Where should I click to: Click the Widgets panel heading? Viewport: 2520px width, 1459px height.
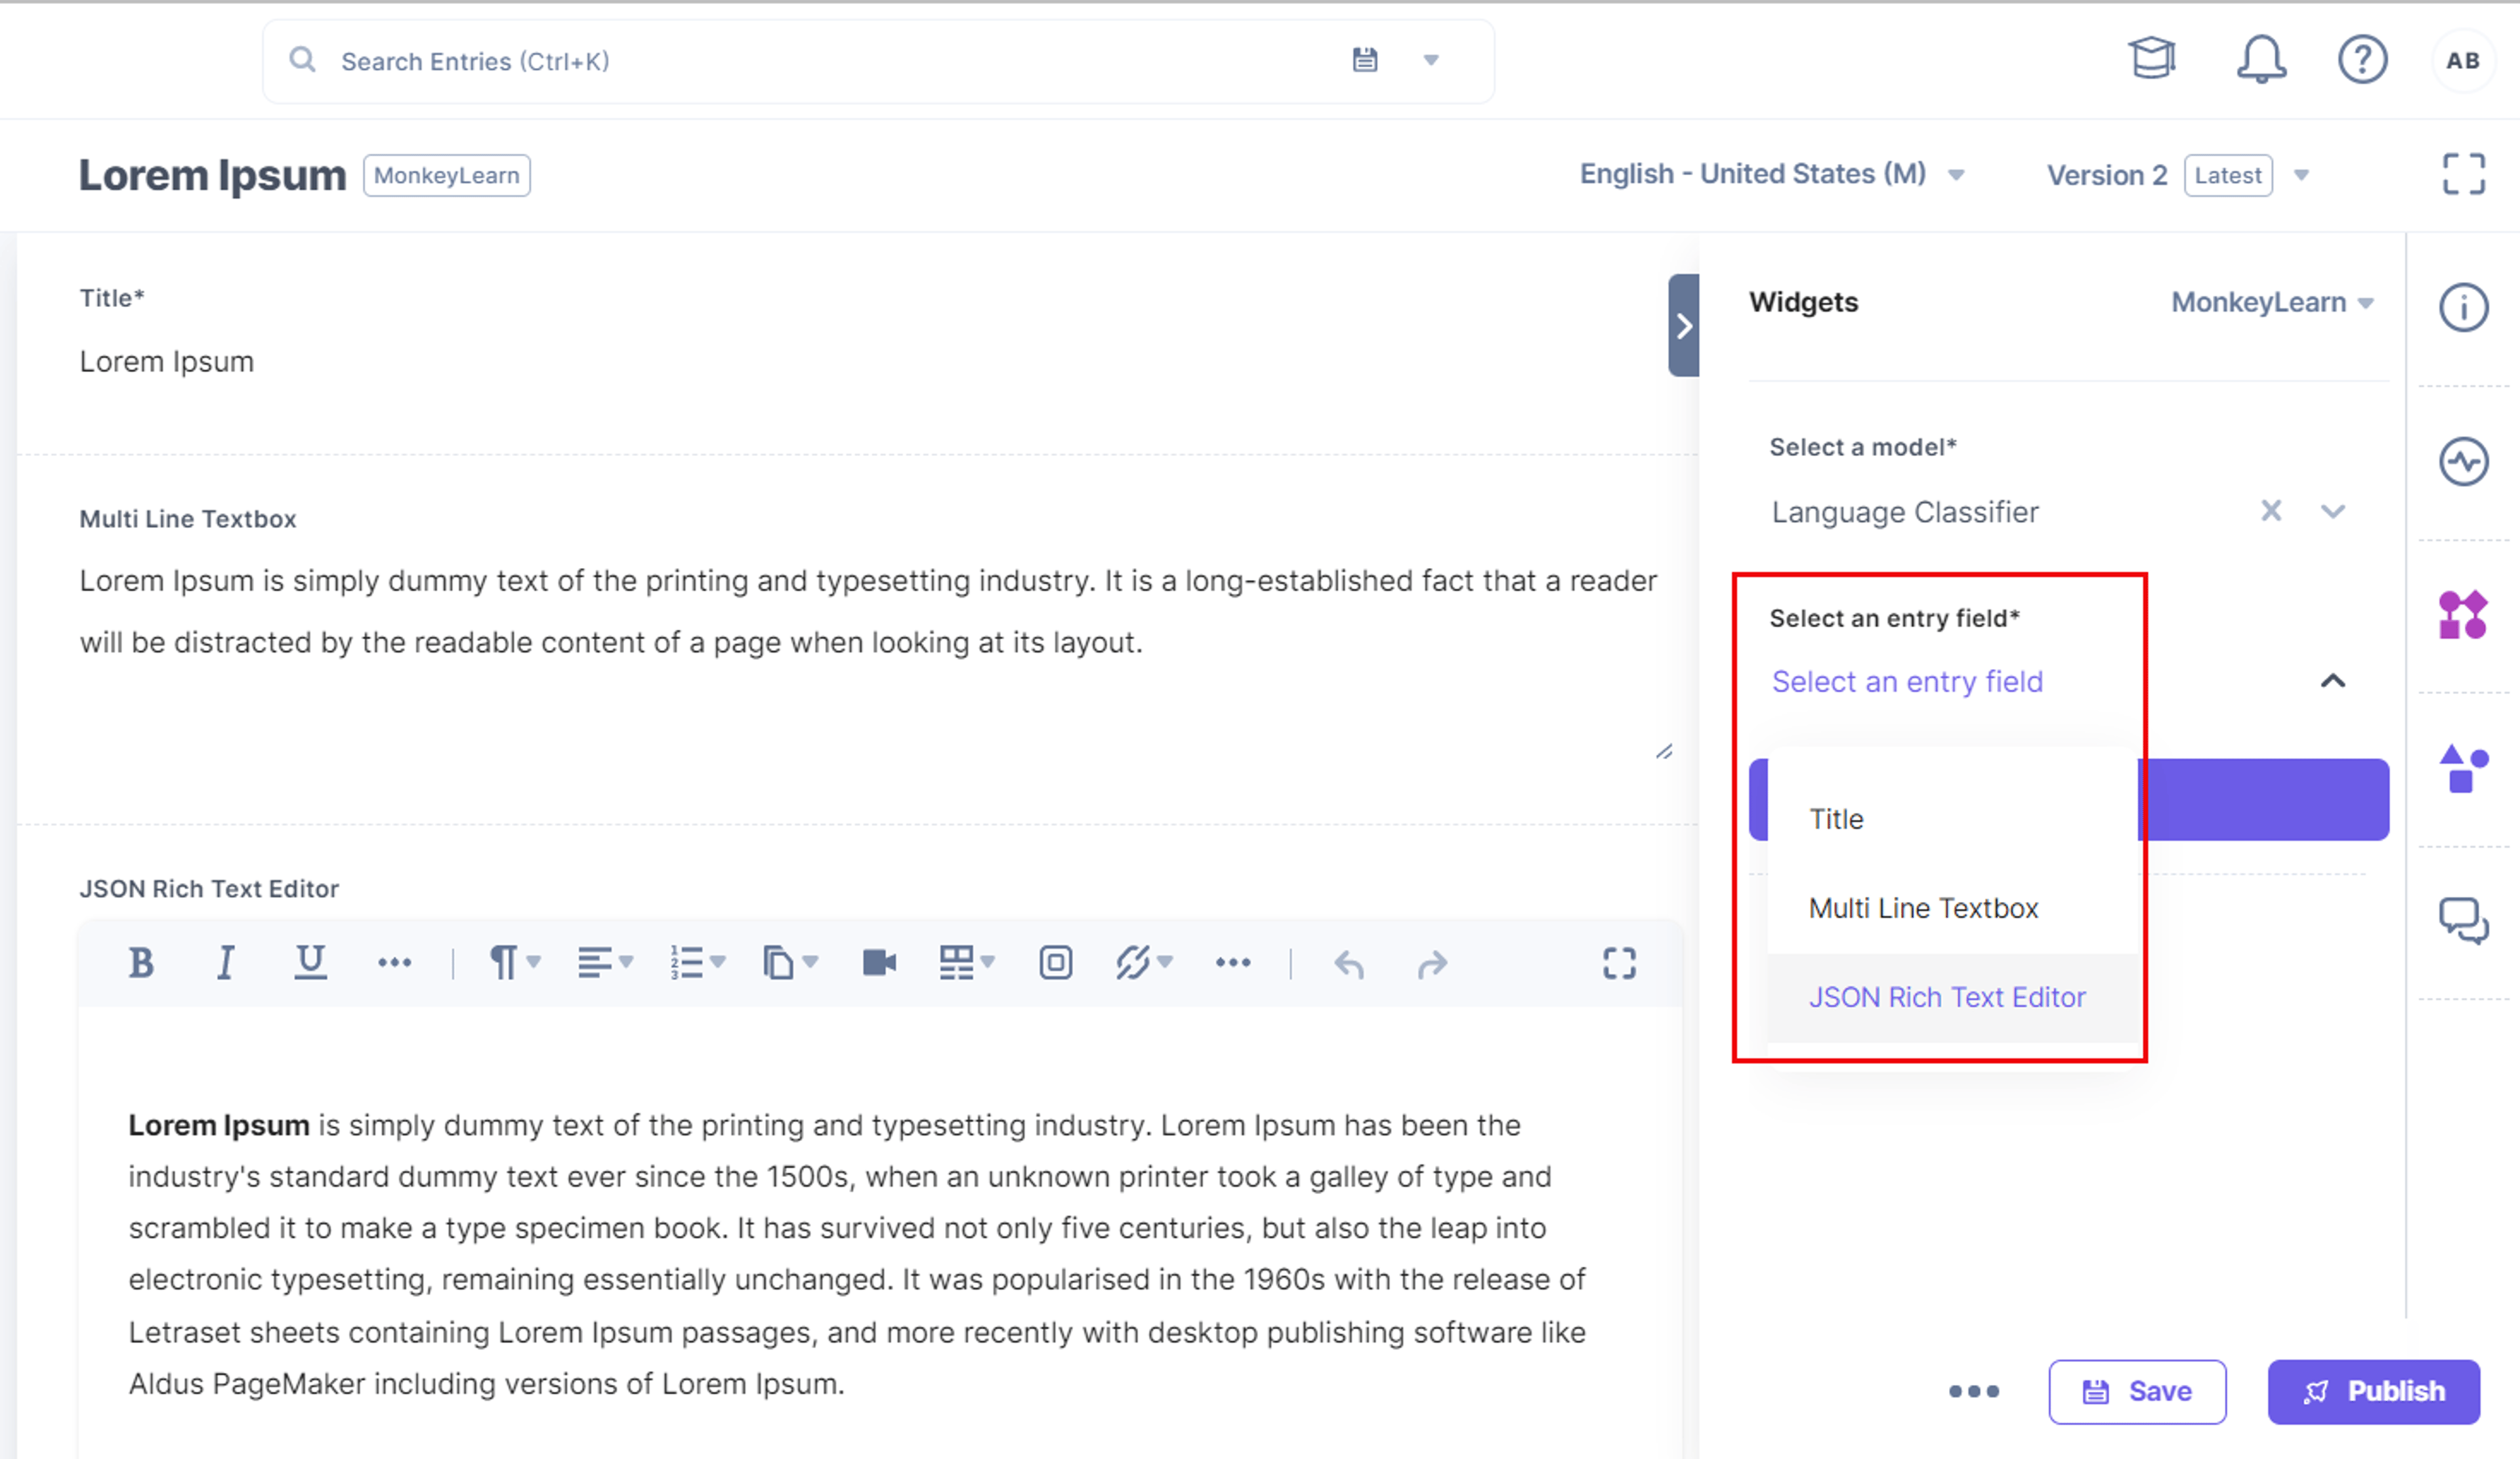pos(1803,302)
